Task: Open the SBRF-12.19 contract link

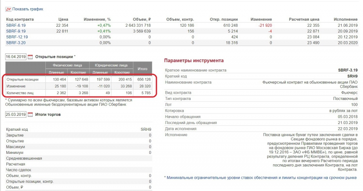Action: pyautogui.click(x=17, y=37)
